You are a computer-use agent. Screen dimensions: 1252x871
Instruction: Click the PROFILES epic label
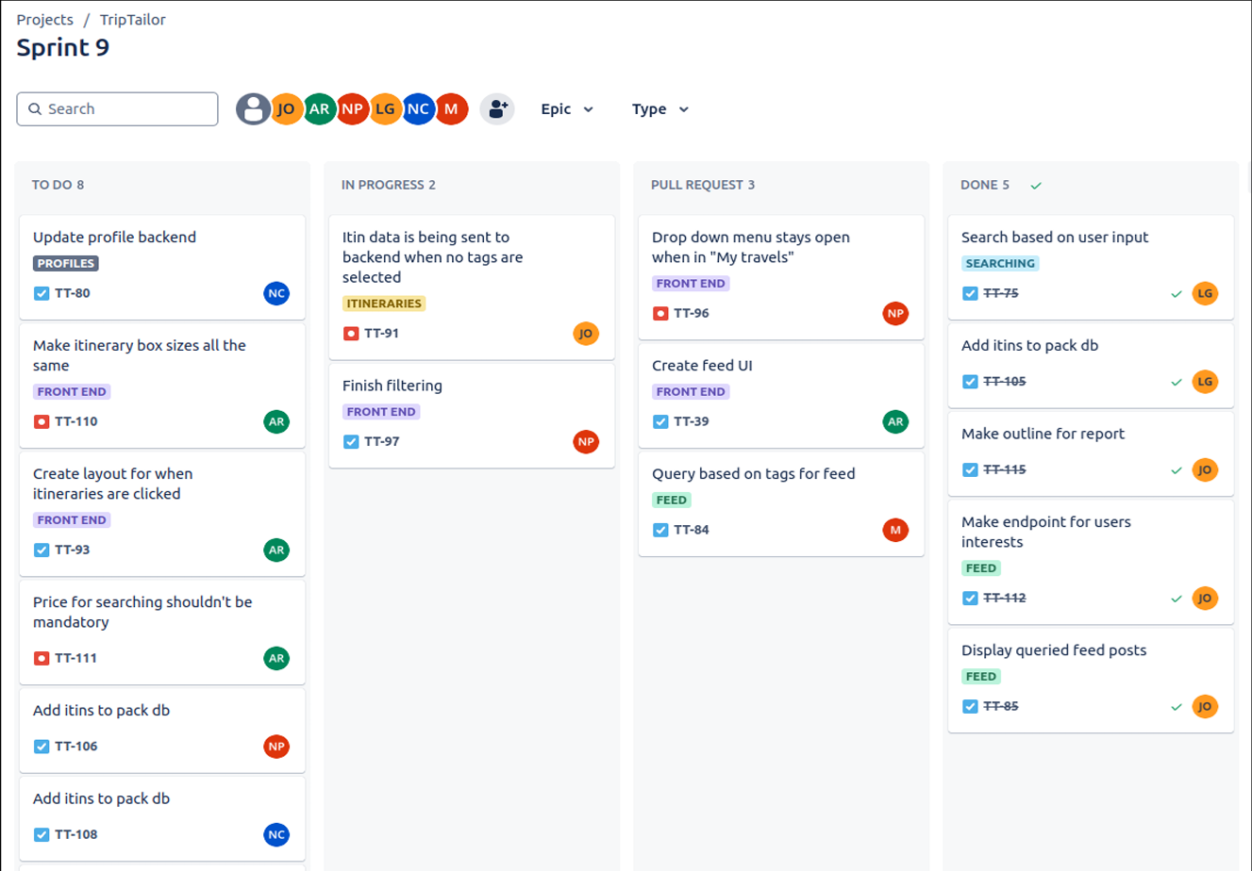[x=66, y=264]
